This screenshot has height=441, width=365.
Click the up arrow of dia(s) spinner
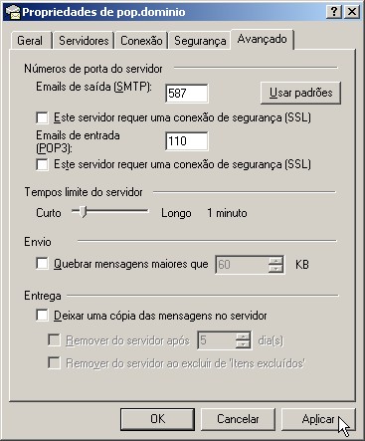[x=244, y=336]
